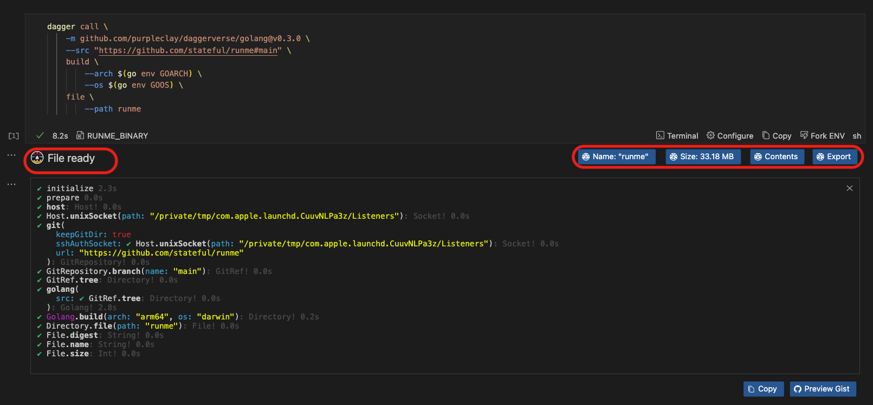This screenshot has width=873, height=405.
Task: Click the Dagger icon beside File ready
Action: click(x=37, y=158)
